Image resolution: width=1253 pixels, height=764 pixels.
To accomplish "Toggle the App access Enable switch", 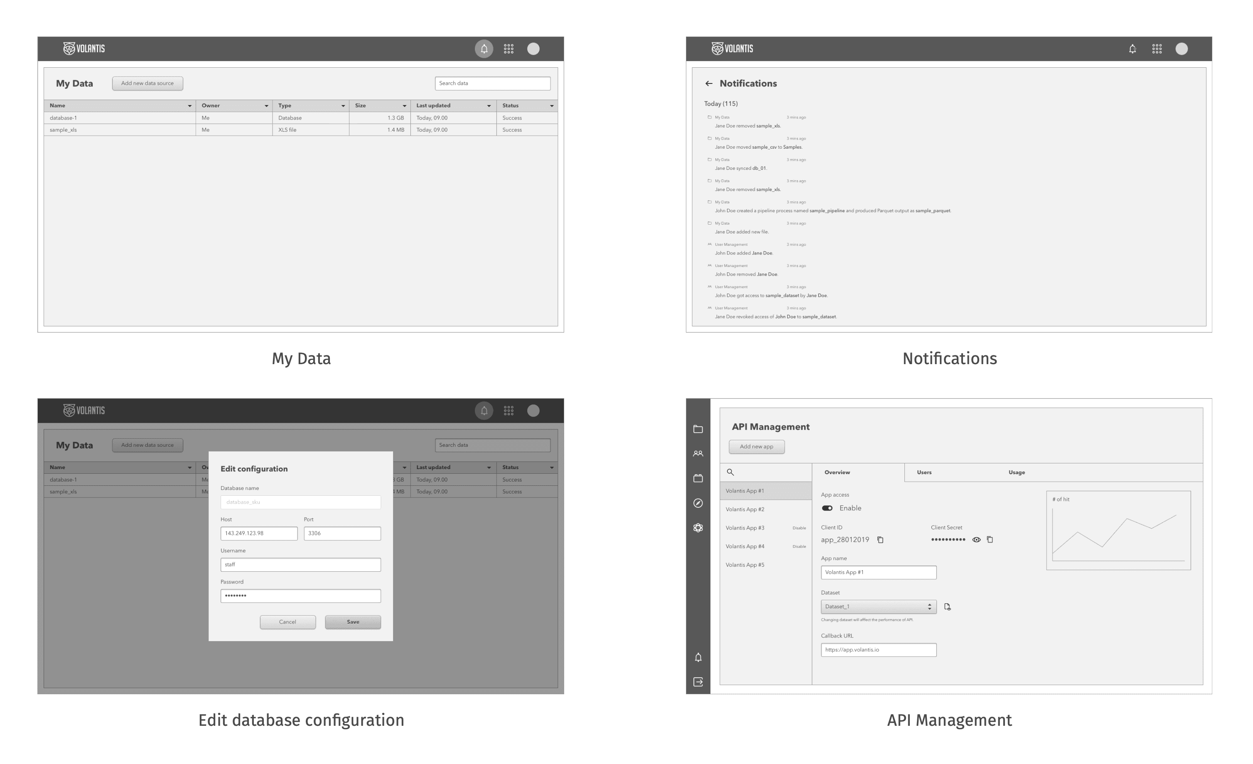I will (827, 508).
